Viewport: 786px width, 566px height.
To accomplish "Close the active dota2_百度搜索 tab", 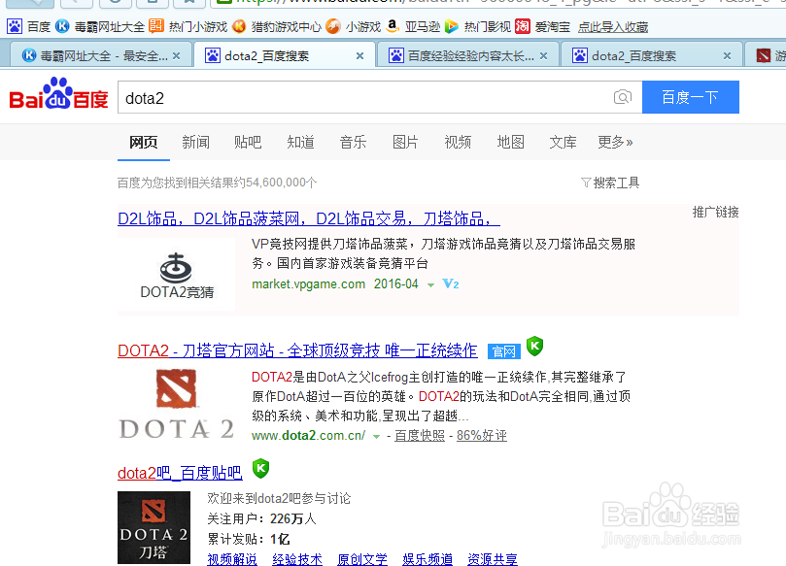I will pyautogui.click(x=359, y=56).
